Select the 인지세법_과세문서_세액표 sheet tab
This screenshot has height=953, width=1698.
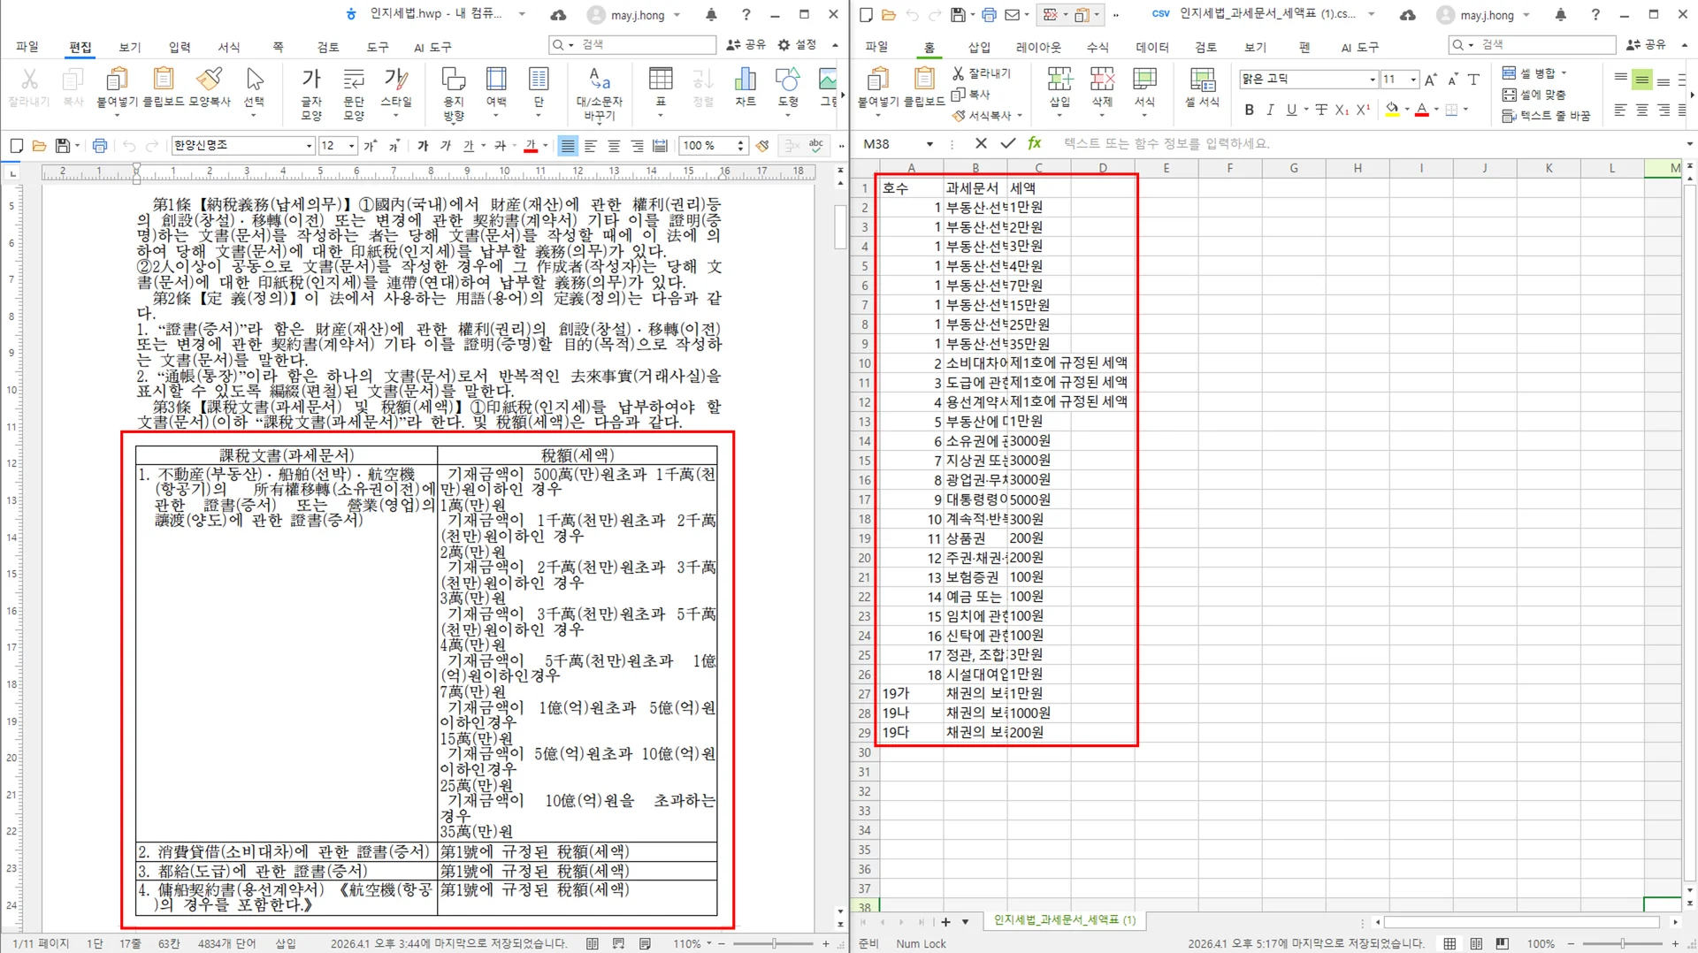click(1066, 920)
